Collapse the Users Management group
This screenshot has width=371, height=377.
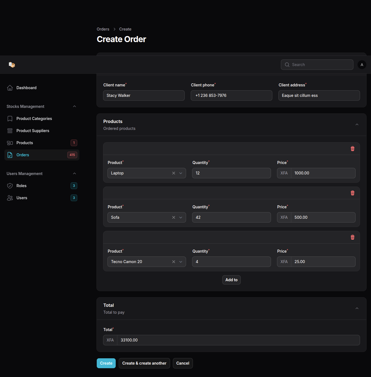(x=74, y=174)
